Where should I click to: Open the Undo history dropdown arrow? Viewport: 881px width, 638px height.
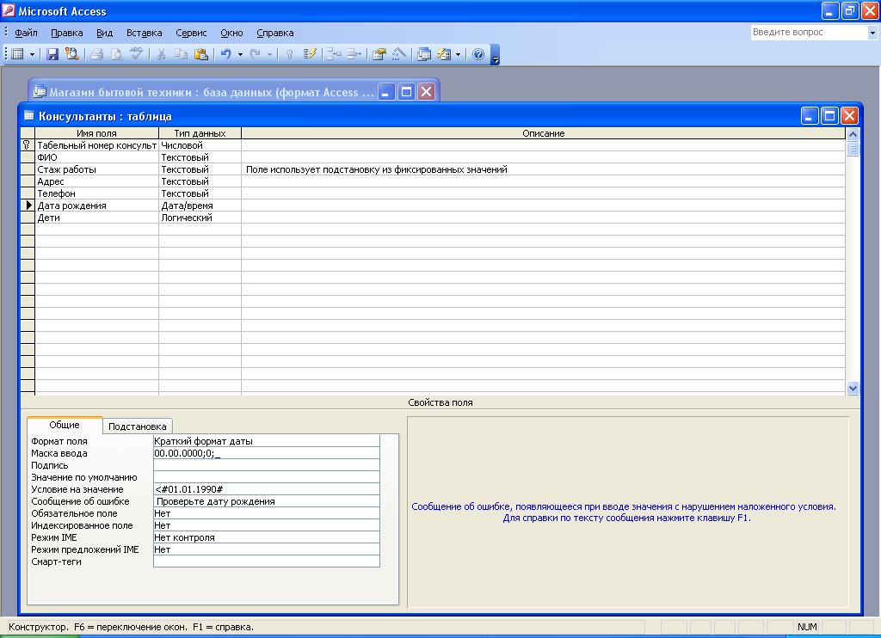[x=240, y=54]
